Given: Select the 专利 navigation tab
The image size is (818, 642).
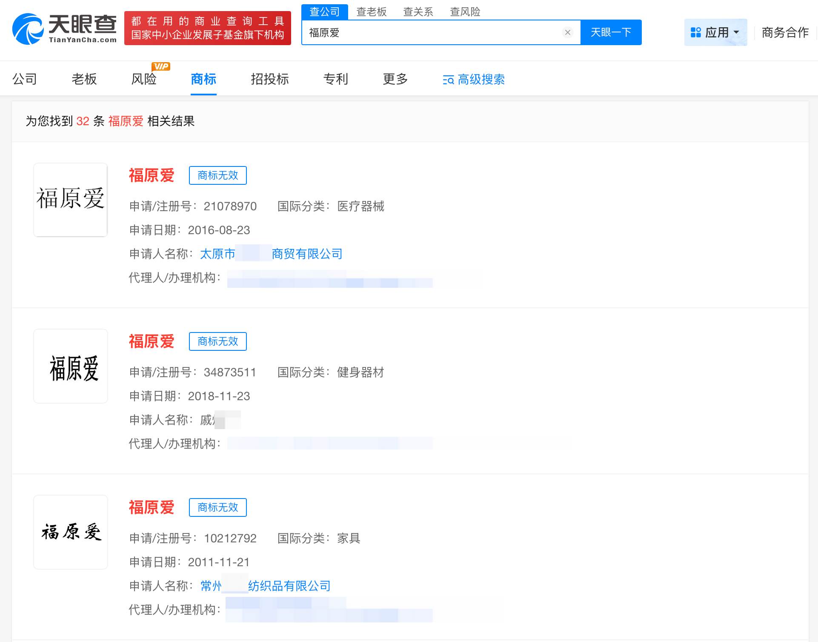Looking at the screenshot, I should point(336,79).
